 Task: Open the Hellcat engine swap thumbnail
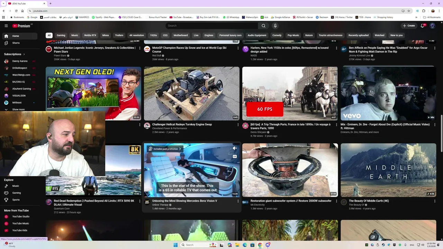(x=192, y=93)
